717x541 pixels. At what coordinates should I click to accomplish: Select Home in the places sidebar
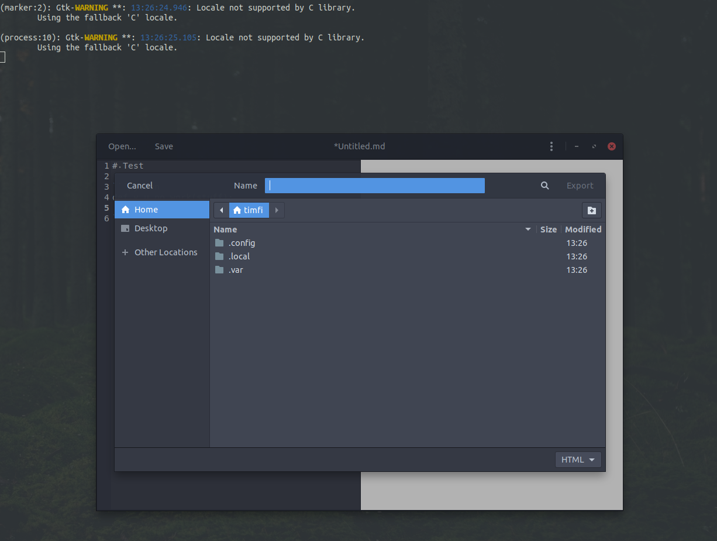point(162,210)
